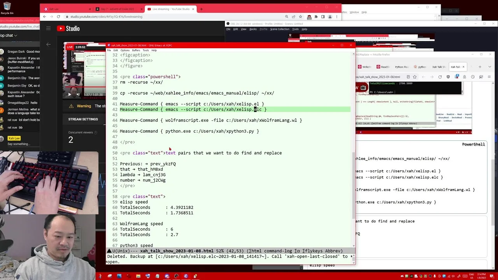This screenshot has width=498, height=280.
Task: Open Firefox list all tabs chevron
Action: coord(490,67)
